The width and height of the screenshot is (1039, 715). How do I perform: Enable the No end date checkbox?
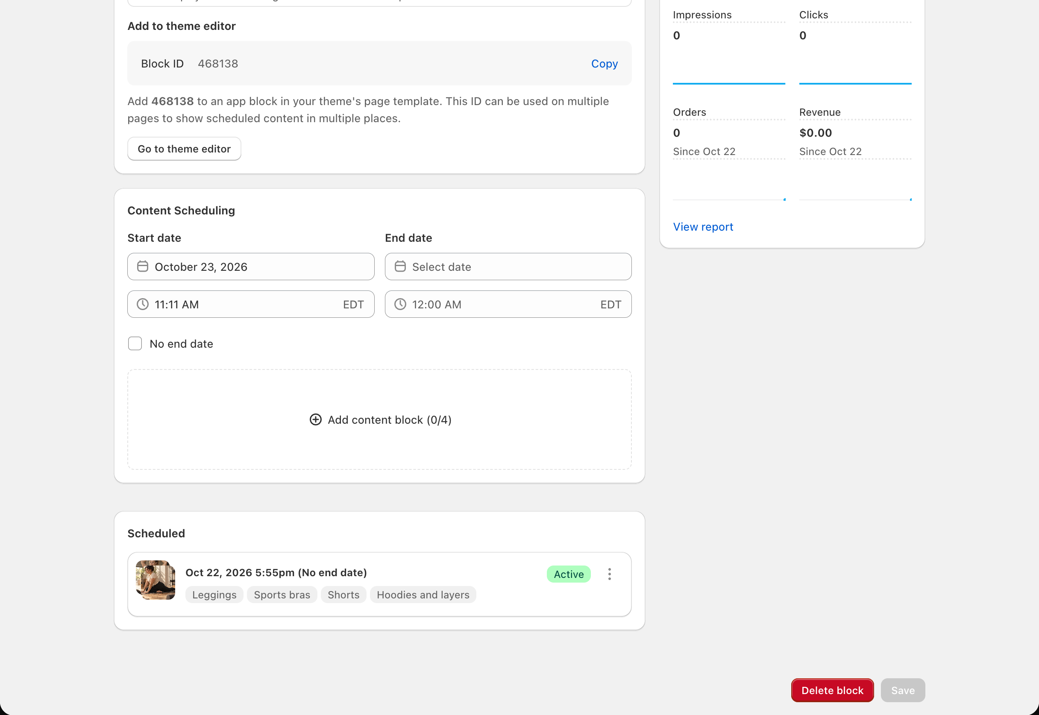[135, 343]
